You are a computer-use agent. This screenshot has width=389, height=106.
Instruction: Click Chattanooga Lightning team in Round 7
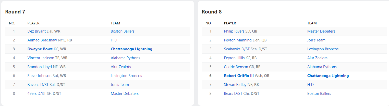pos(131,49)
